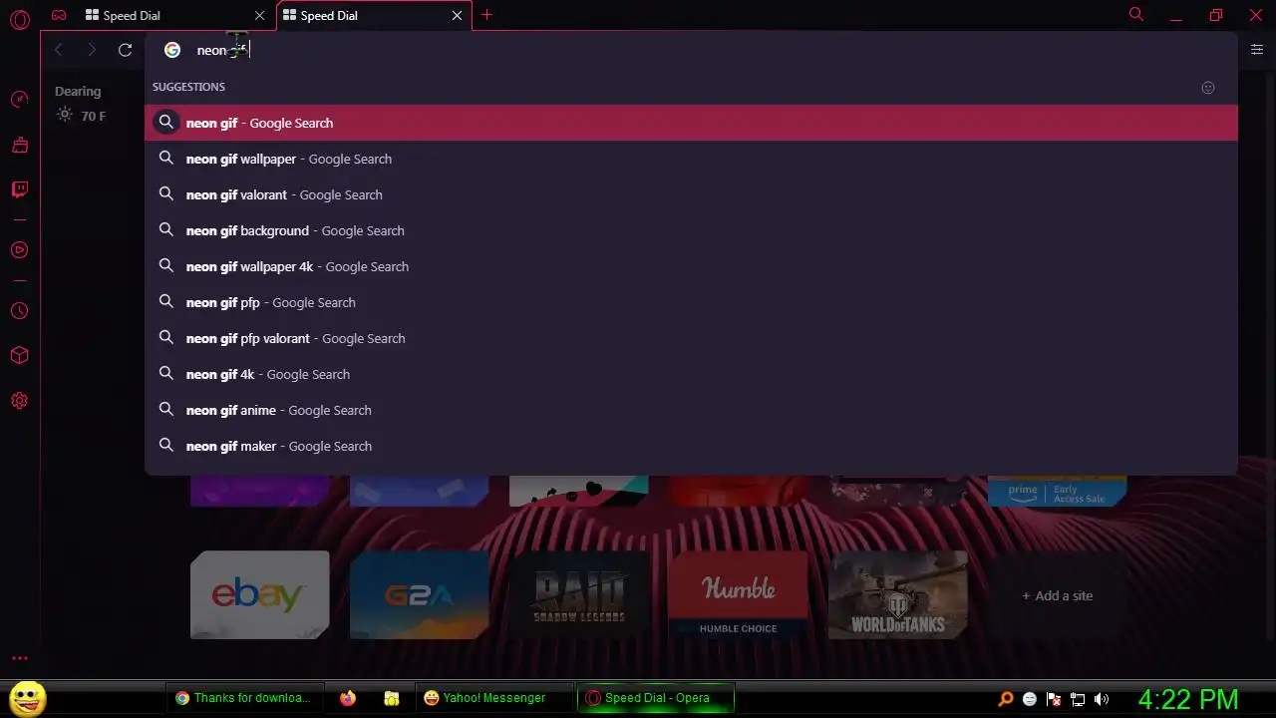Open the eBay speed dial tile

[x=259, y=595]
